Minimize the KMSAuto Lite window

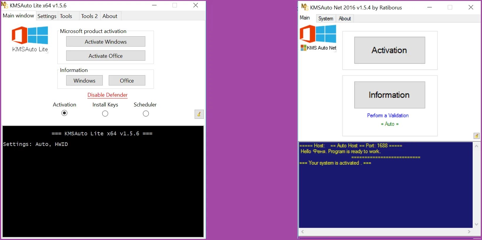pyautogui.click(x=154, y=5)
